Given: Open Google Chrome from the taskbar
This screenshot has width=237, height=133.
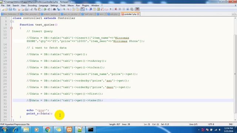Looking at the screenshot, I should [x=48, y=130].
